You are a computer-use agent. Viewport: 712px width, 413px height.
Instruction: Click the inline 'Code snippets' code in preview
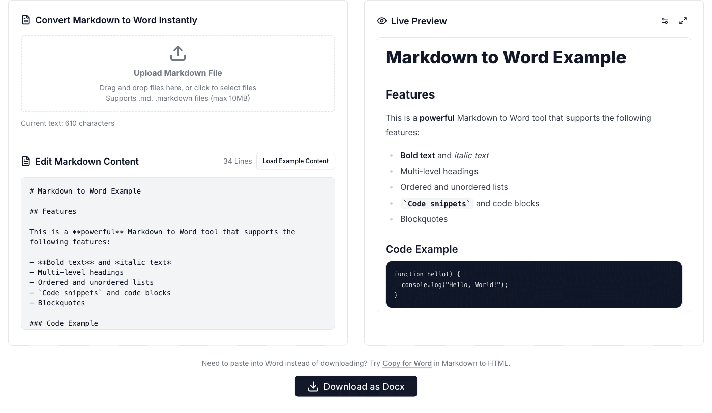click(437, 203)
